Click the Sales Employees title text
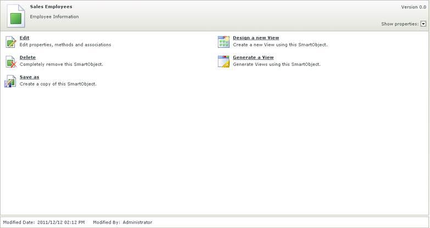Viewport: 430px width, 228px height. pos(51,7)
